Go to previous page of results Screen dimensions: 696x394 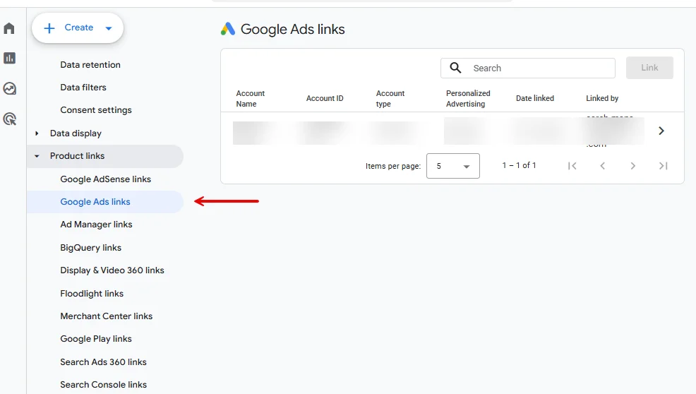tap(602, 166)
